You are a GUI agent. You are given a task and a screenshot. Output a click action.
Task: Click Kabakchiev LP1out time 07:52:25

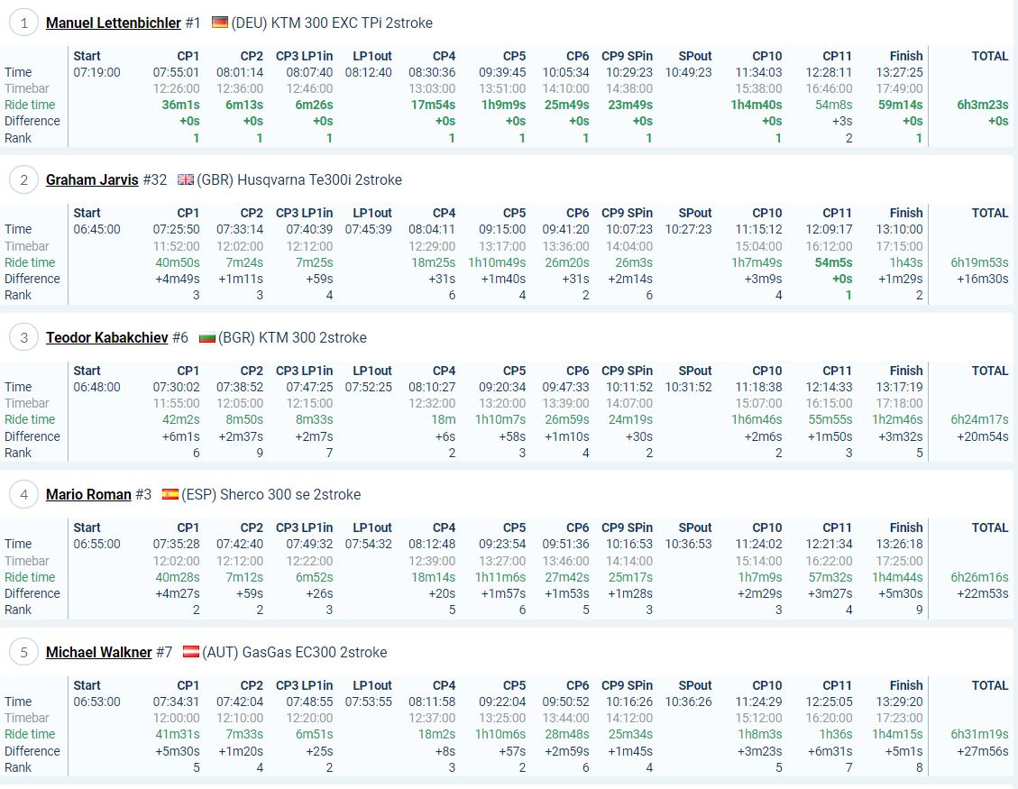369,387
